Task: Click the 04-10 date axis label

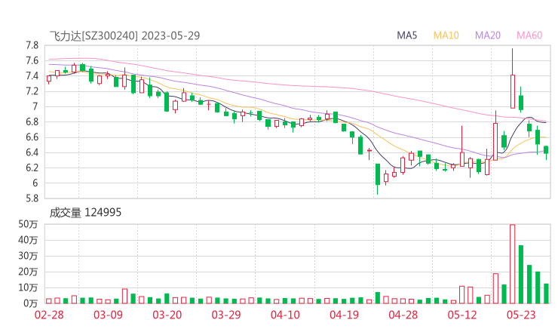Action: point(285,315)
